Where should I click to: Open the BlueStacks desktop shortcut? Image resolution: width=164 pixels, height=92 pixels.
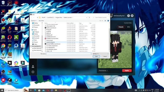tap(3, 30)
